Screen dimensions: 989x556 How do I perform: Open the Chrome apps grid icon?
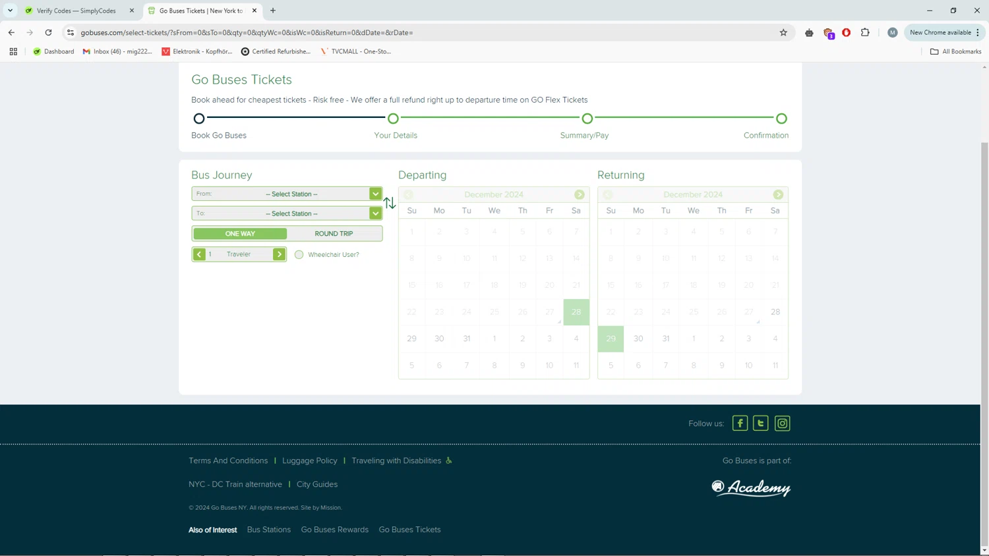[x=13, y=51]
